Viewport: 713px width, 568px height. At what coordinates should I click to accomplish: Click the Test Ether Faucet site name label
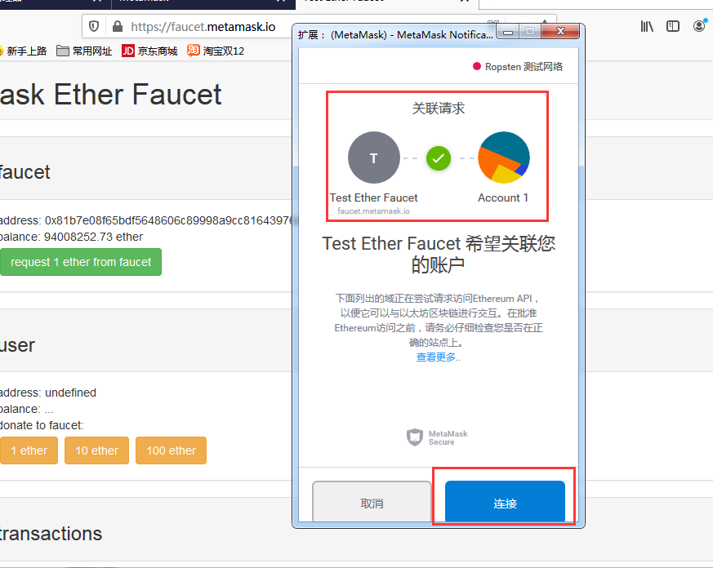tap(373, 197)
